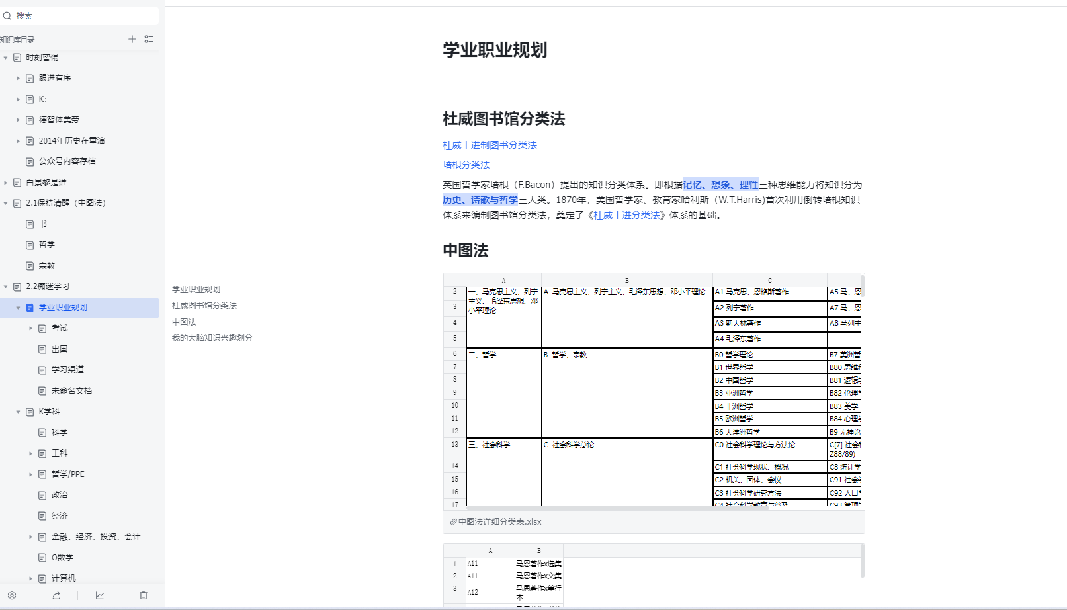Open knowledge base settings gear icon
The width and height of the screenshot is (1067, 610).
coord(12,595)
